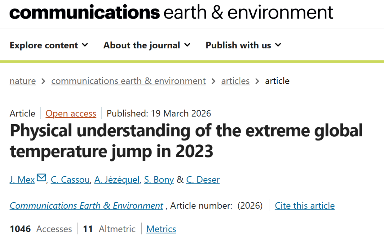Open author S. Bony link

[x=159, y=180]
